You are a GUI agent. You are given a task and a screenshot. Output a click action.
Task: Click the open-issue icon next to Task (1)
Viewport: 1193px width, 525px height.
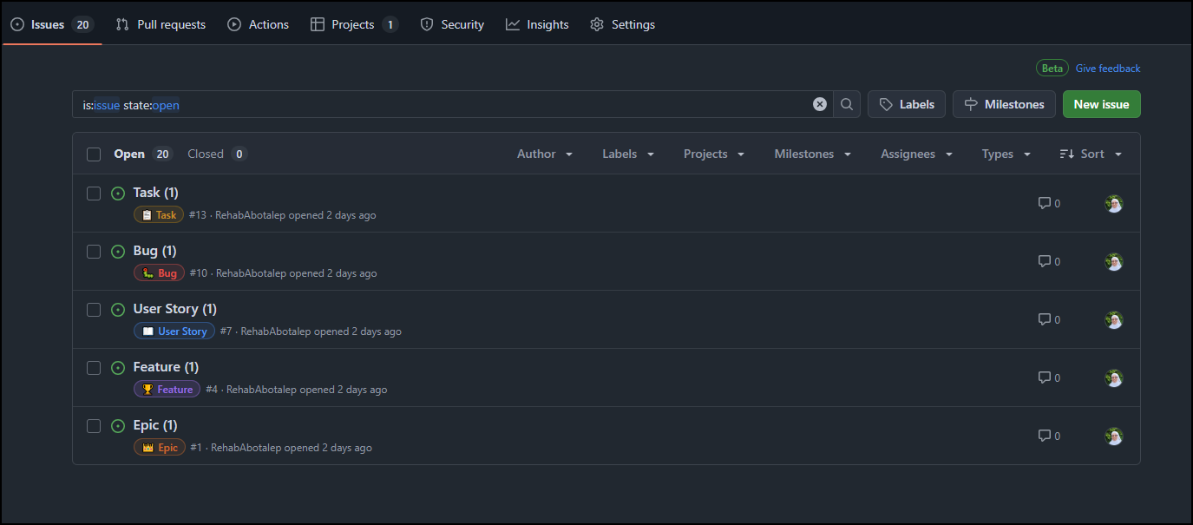(119, 194)
